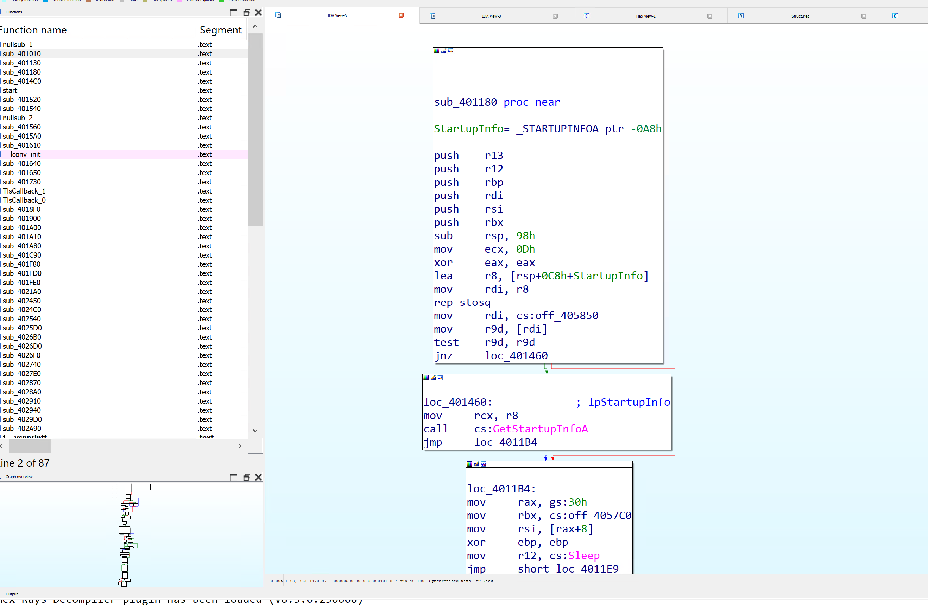Open node color picker on loc_4011B4 block

coord(469,464)
